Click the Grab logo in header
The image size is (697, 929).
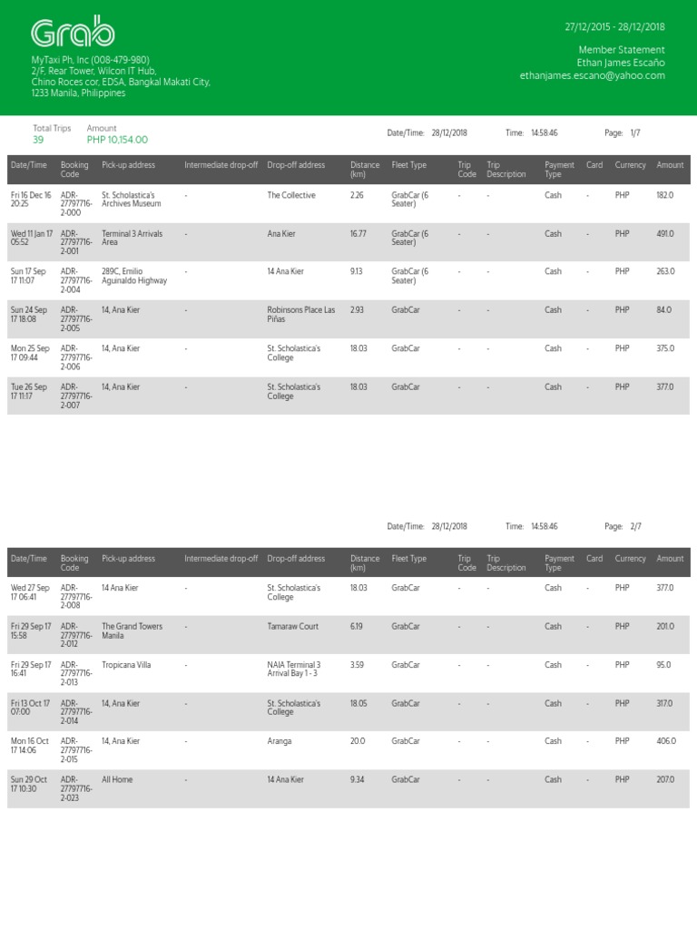(x=73, y=33)
